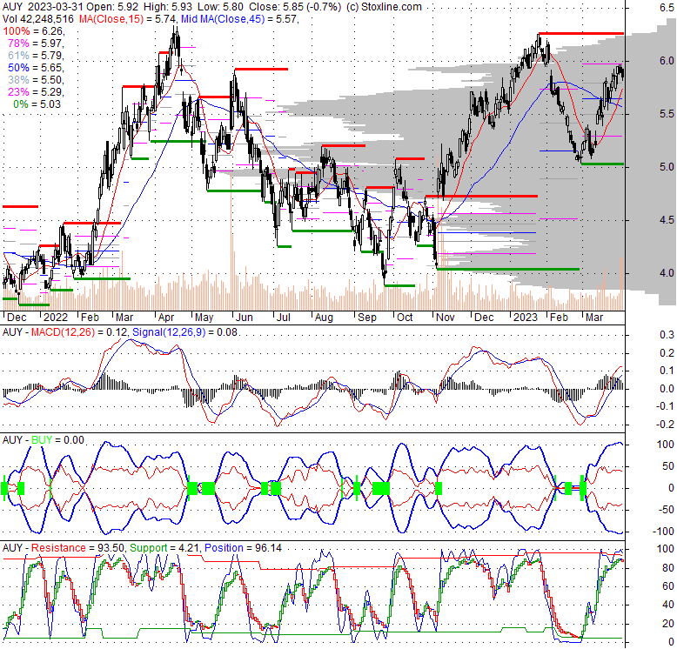Click the '2022' year axis label
Viewport: 677px width, 649px height.
tap(56, 318)
